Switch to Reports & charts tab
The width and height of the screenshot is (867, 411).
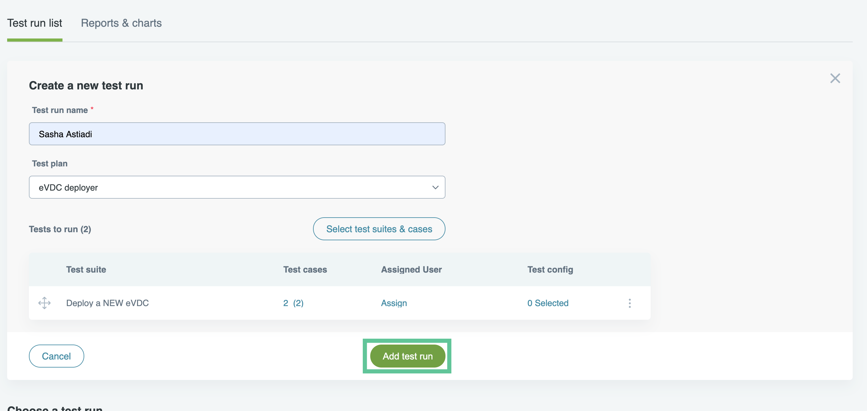pyautogui.click(x=121, y=23)
